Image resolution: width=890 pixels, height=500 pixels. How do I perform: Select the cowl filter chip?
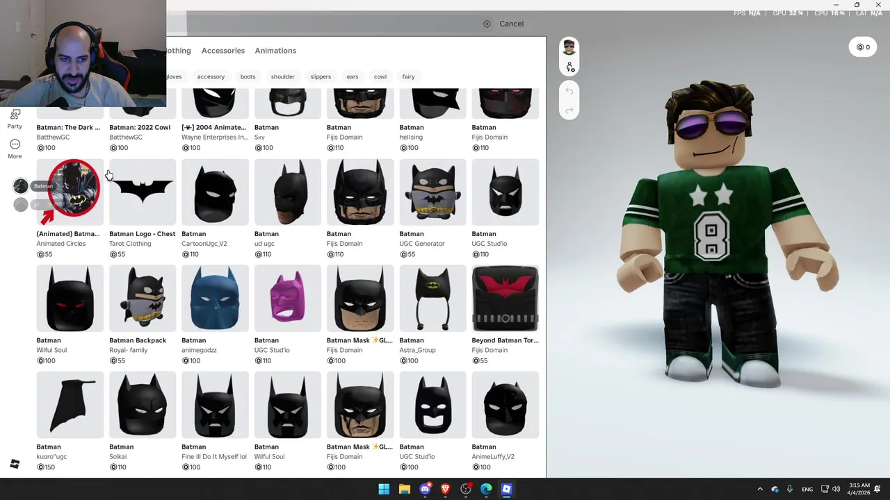pyautogui.click(x=380, y=76)
